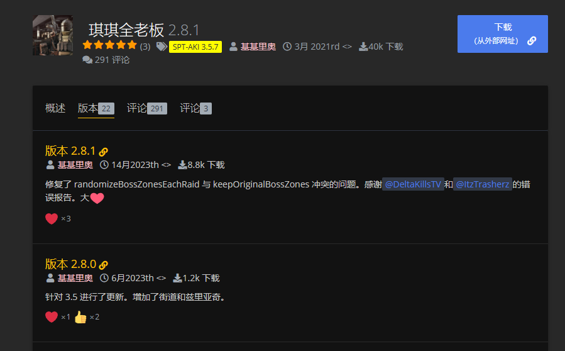Click the blue 下载 download button

502,34
